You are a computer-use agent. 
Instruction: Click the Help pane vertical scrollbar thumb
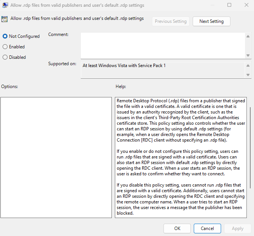coord(250,148)
